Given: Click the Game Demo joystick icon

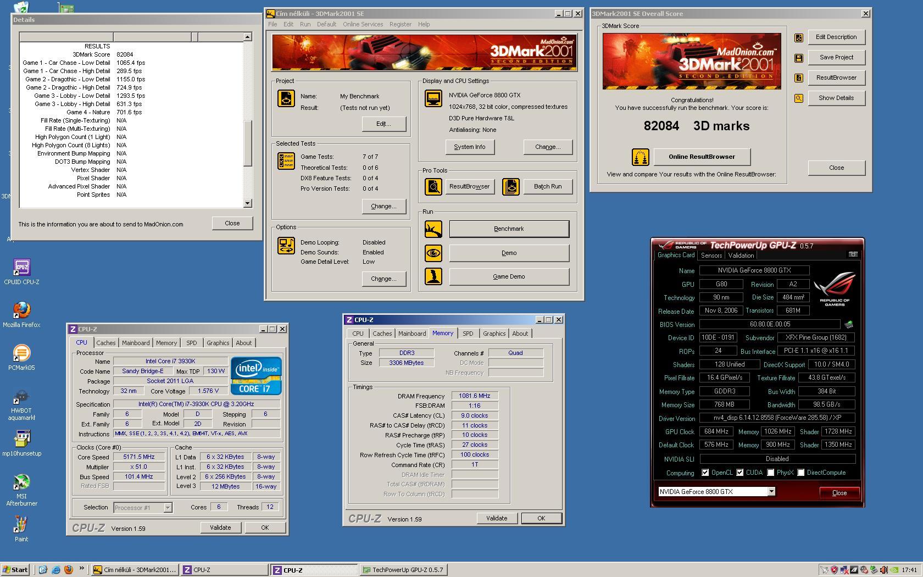Looking at the screenshot, I should (433, 276).
